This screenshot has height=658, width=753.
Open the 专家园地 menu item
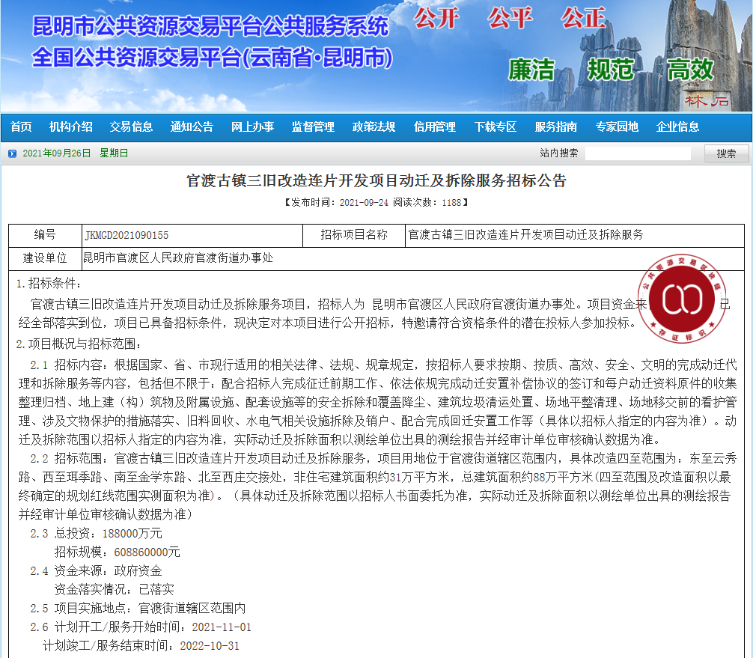pyautogui.click(x=617, y=127)
